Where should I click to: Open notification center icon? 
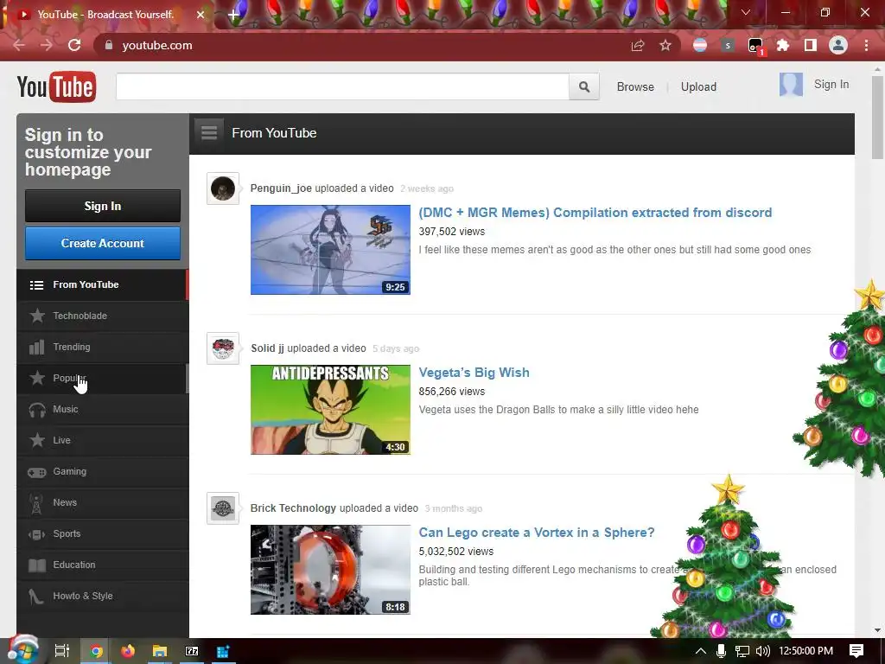pyautogui.click(x=856, y=651)
